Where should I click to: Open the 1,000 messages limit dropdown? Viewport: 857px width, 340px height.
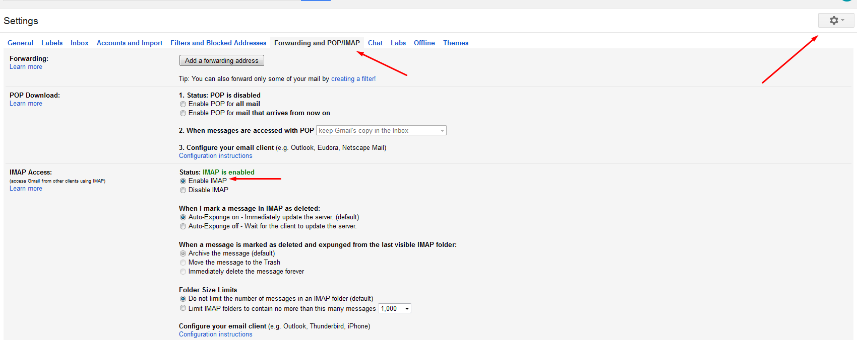395,308
